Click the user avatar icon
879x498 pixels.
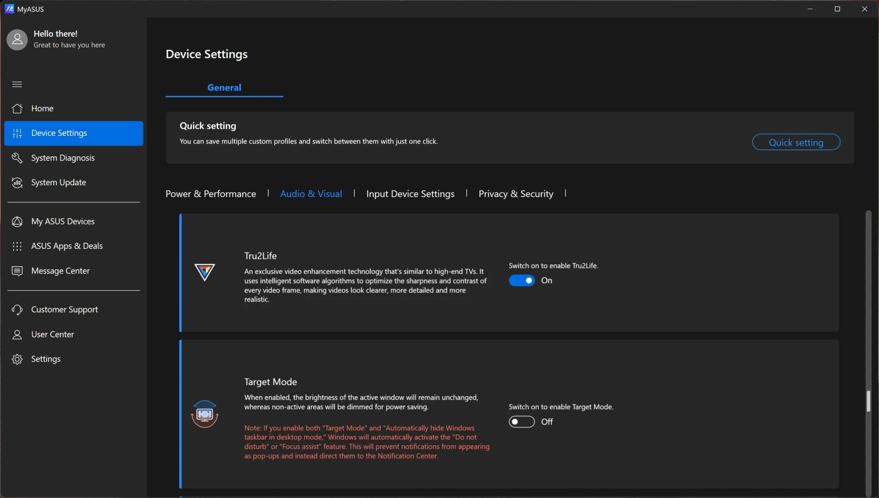tap(17, 40)
